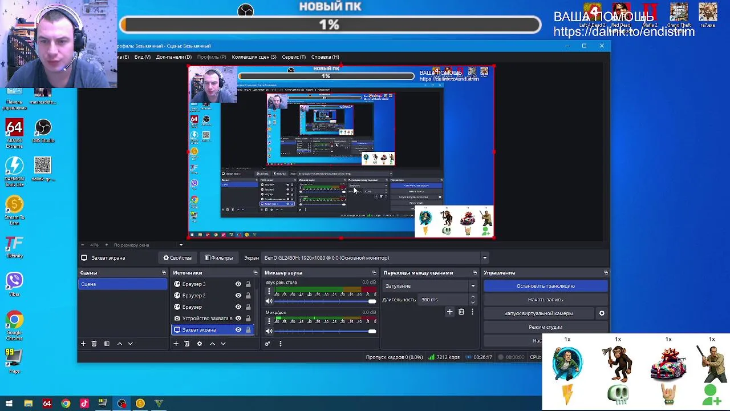Image resolution: width=730 pixels, height=411 pixels.
Task: Open TikFinity desktop shortcut
Action: click(x=14, y=247)
